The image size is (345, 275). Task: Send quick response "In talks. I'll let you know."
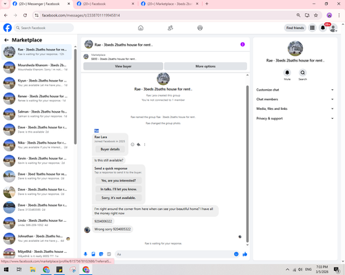(119, 189)
